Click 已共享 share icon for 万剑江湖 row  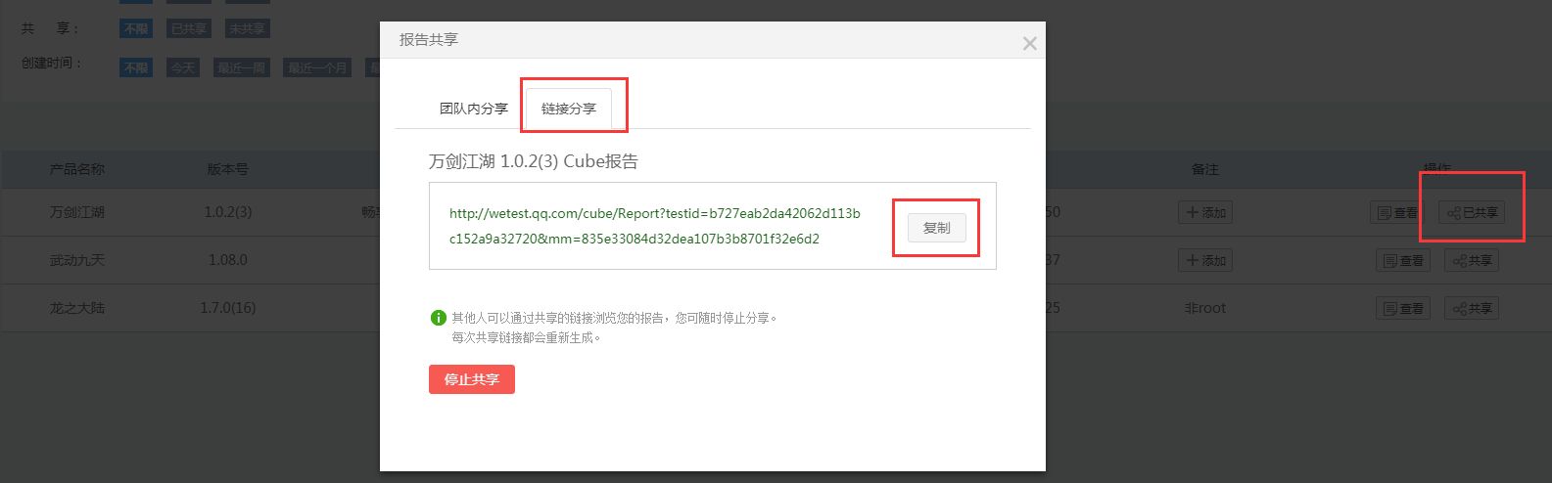1472,212
